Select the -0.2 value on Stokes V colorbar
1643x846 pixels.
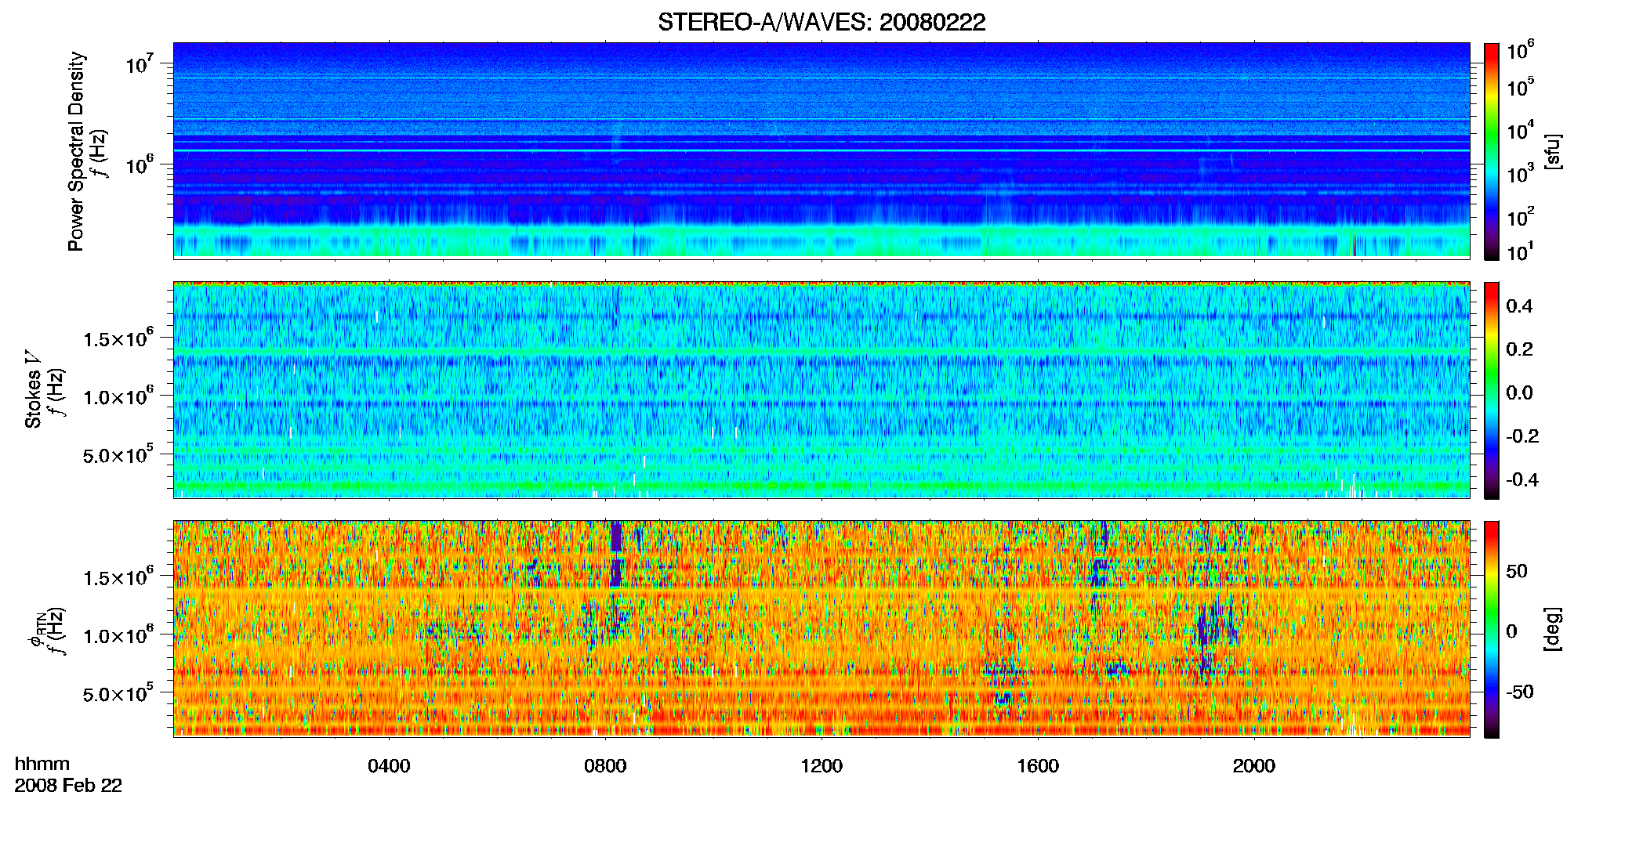tap(1522, 436)
